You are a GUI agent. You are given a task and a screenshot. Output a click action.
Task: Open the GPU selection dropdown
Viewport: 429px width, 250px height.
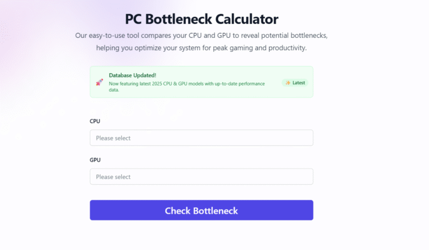coord(201,177)
